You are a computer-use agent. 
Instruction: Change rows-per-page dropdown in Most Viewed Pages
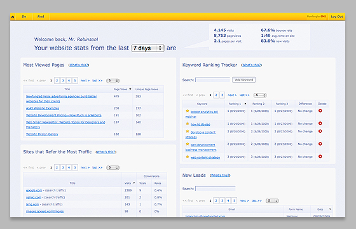[x=113, y=81]
